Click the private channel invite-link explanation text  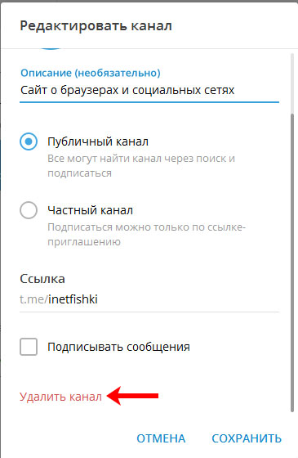click(x=146, y=234)
